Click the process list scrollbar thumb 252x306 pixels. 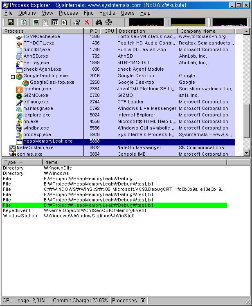coord(247,121)
